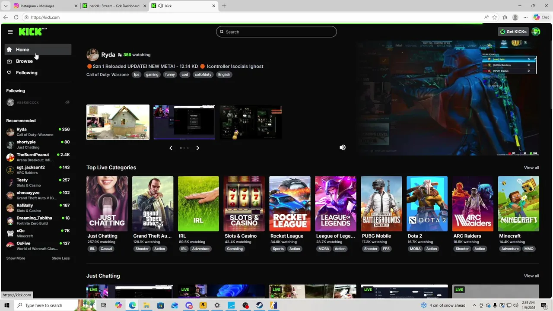Image resolution: width=553 pixels, height=311 pixels.
Task: Open the hamburger sidebar menu
Action: tap(10, 32)
